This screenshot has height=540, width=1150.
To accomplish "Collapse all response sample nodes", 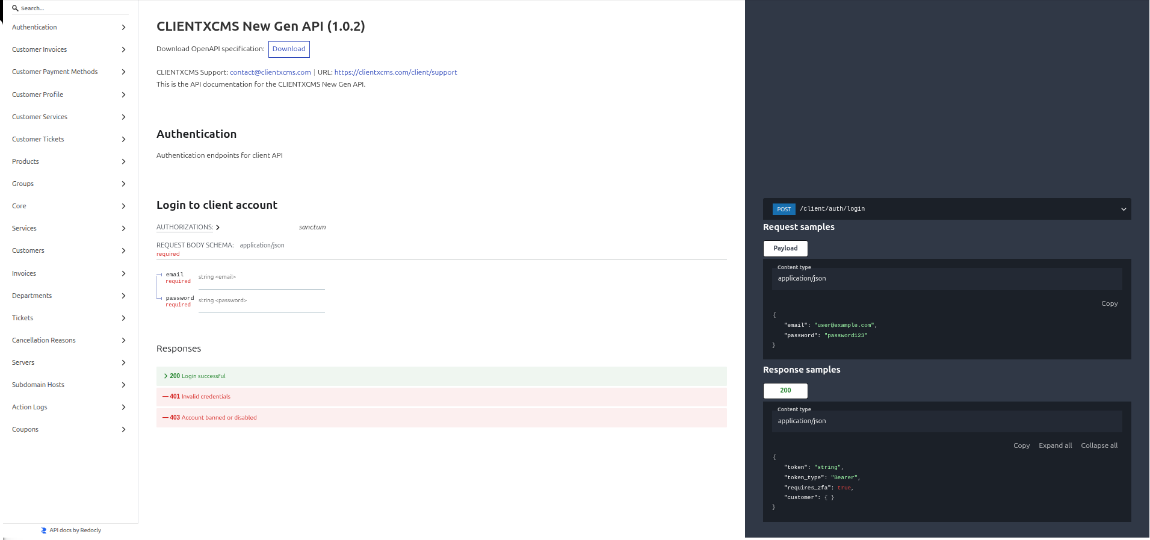I will [1099, 446].
